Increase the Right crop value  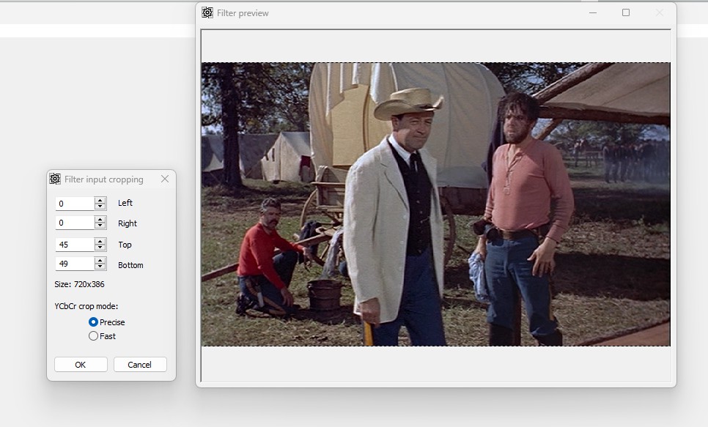click(100, 220)
